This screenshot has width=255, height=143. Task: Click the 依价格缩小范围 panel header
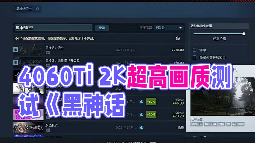pos(219,26)
